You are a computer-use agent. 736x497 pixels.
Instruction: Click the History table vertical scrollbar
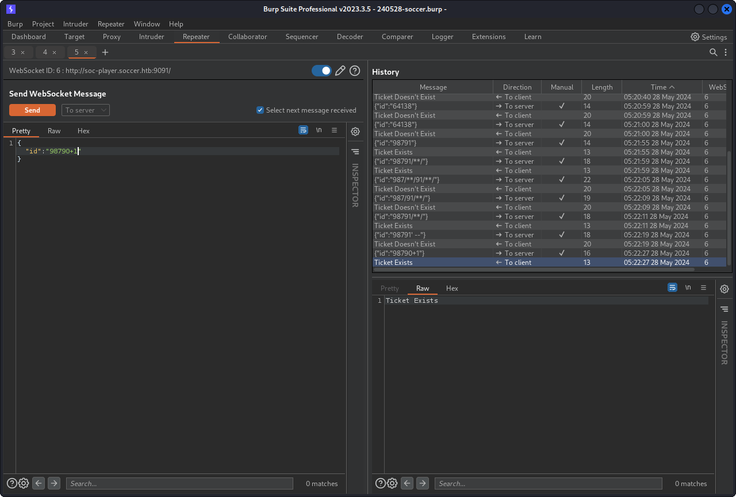click(x=730, y=207)
